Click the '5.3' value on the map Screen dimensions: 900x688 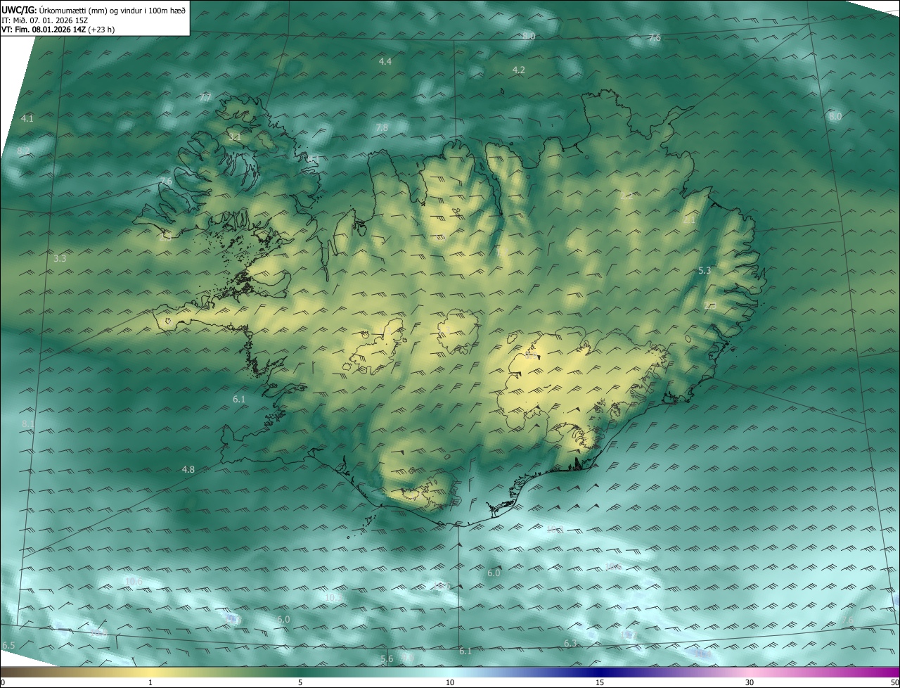705,270
